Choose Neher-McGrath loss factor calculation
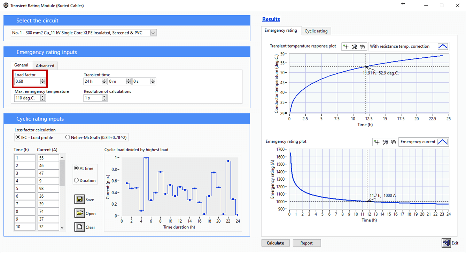The height and width of the screenshot is (253, 466). (x=68, y=137)
